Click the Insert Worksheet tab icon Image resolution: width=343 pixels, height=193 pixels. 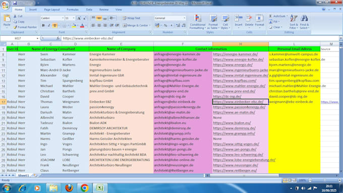(35, 175)
